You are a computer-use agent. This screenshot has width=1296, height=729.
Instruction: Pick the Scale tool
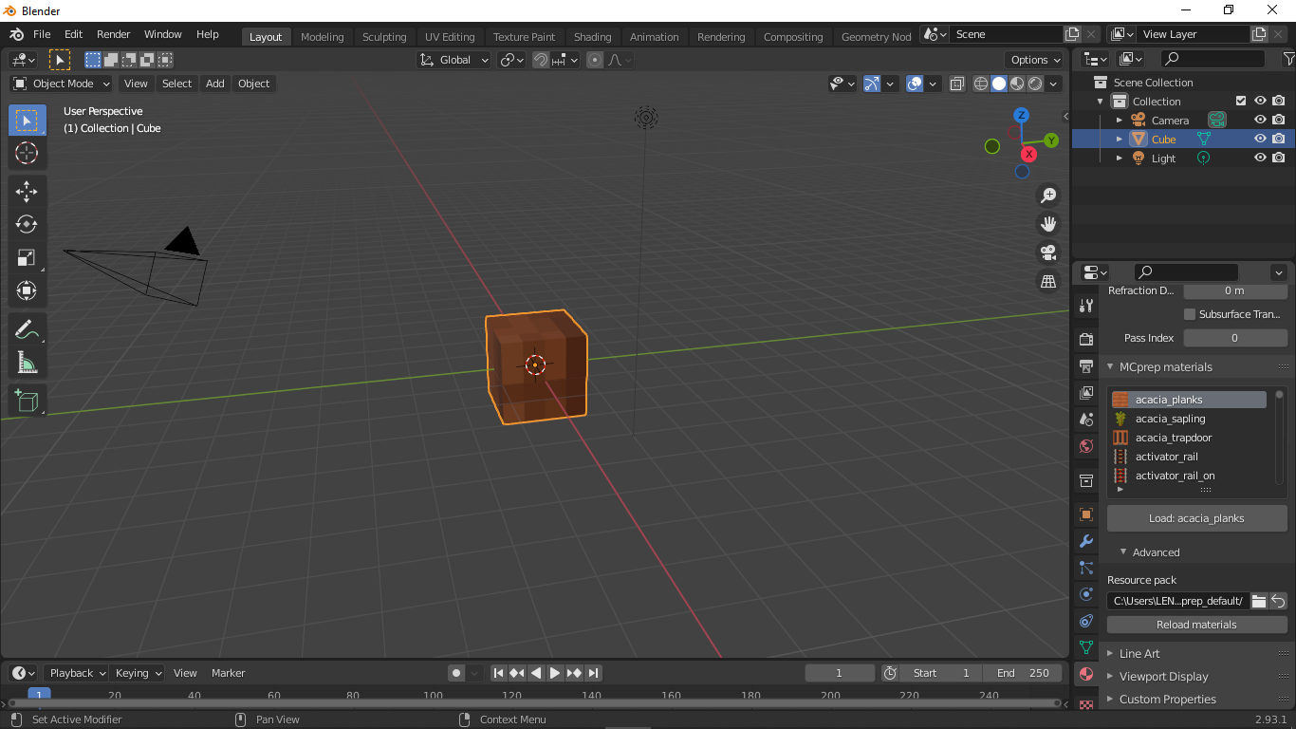27,257
